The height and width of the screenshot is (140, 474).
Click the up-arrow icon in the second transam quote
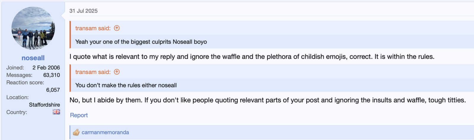pyautogui.click(x=117, y=72)
